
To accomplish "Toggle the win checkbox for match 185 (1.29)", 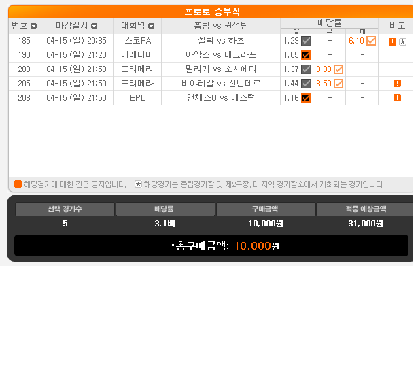I will pos(306,41).
